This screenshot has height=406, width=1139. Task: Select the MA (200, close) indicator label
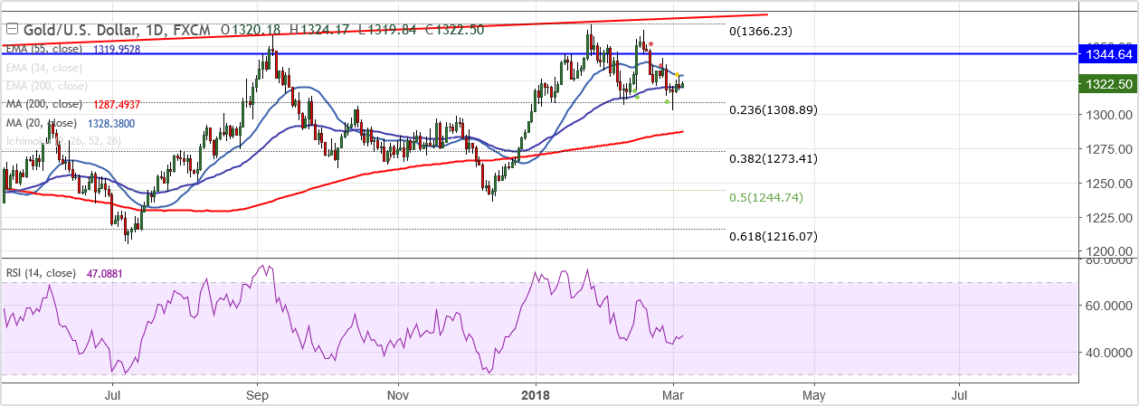tap(43, 104)
